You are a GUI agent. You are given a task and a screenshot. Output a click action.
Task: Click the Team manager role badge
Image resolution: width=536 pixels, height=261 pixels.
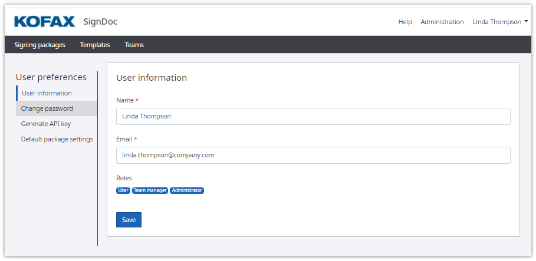pos(150,190)
